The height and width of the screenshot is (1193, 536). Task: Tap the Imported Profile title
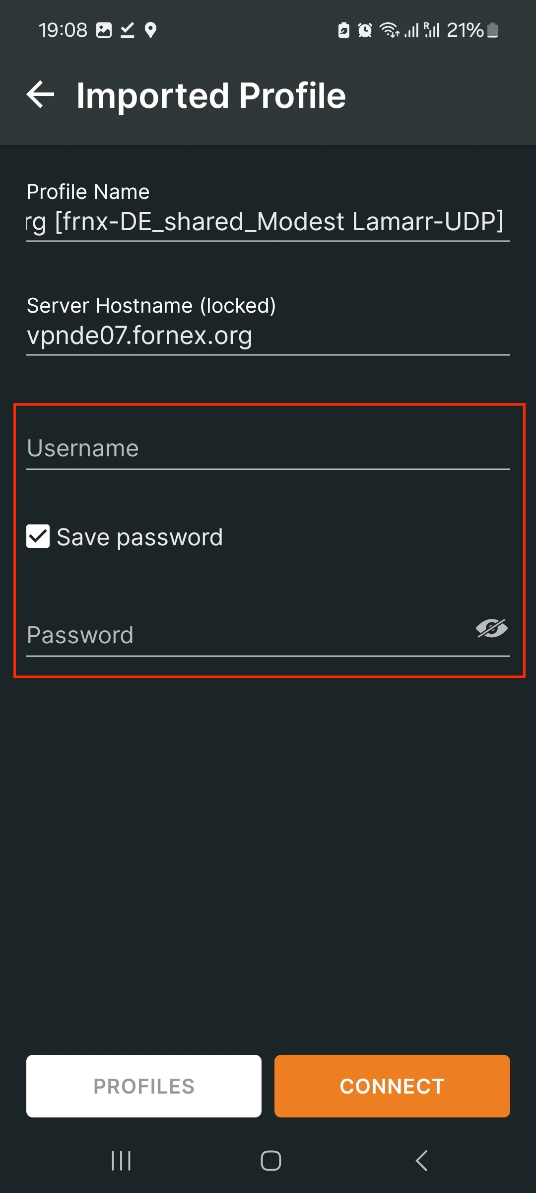click(x=211, y=95)
